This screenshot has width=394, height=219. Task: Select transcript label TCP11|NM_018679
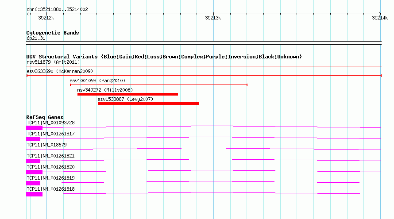47,145
